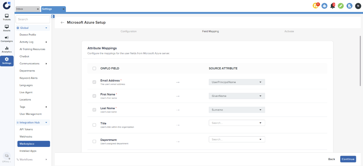This screenshot has width=363, height=166.
Task: Click the back arrow beside Microsoft Azure Setup
Action: tap(62, 23)
